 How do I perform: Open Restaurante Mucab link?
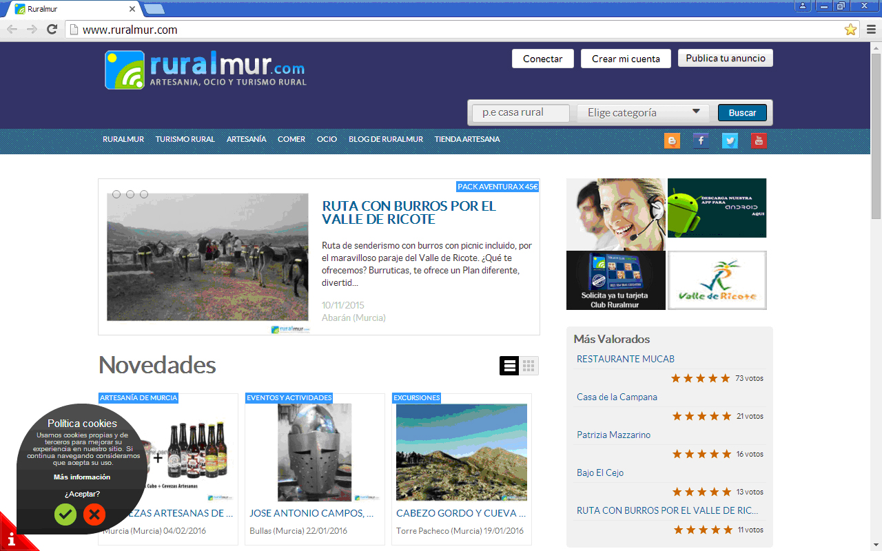625,359
